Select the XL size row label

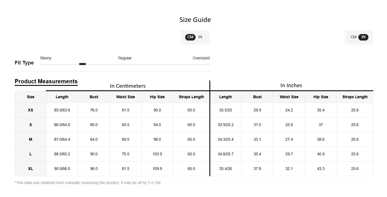click(31, 169)
